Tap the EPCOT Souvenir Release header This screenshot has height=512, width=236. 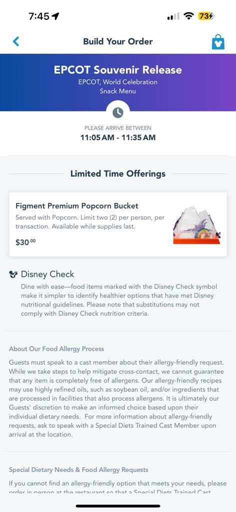(x=118, y=69)
